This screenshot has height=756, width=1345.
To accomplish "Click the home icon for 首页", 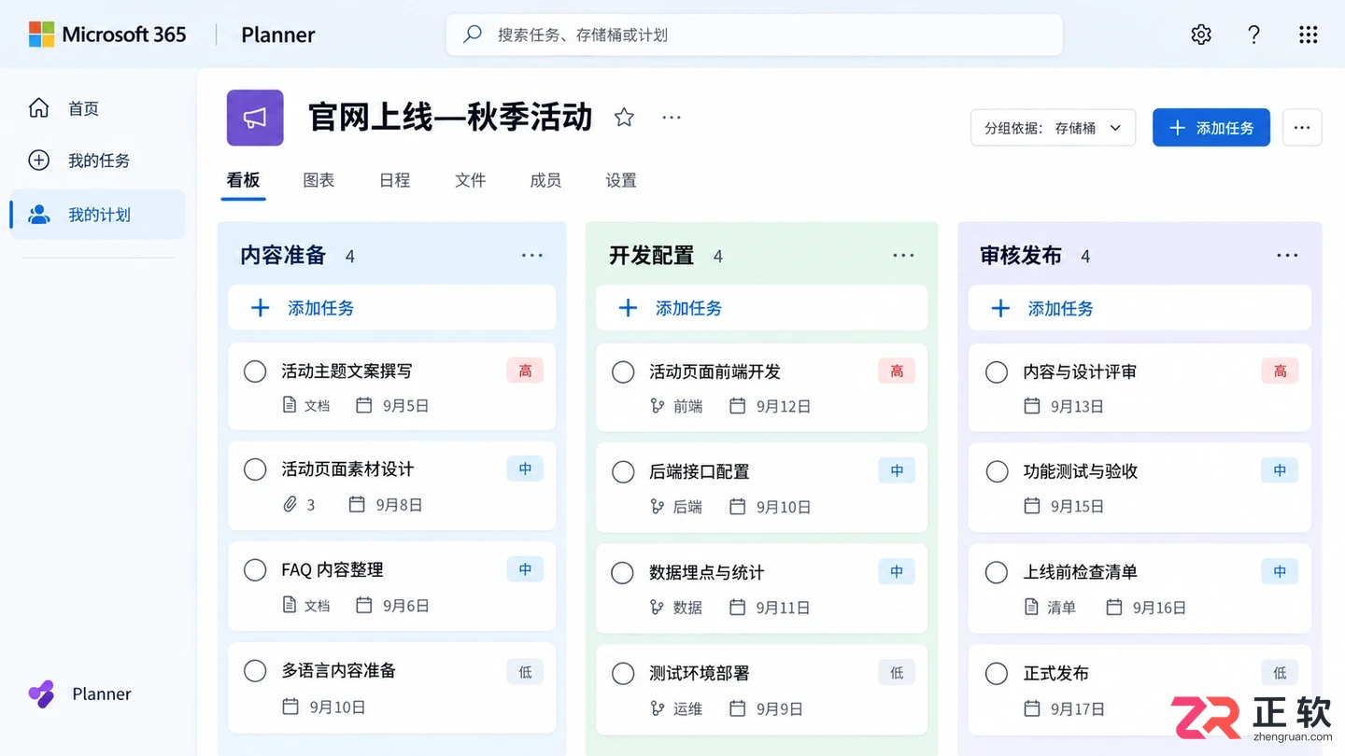I will coord(38,107).
